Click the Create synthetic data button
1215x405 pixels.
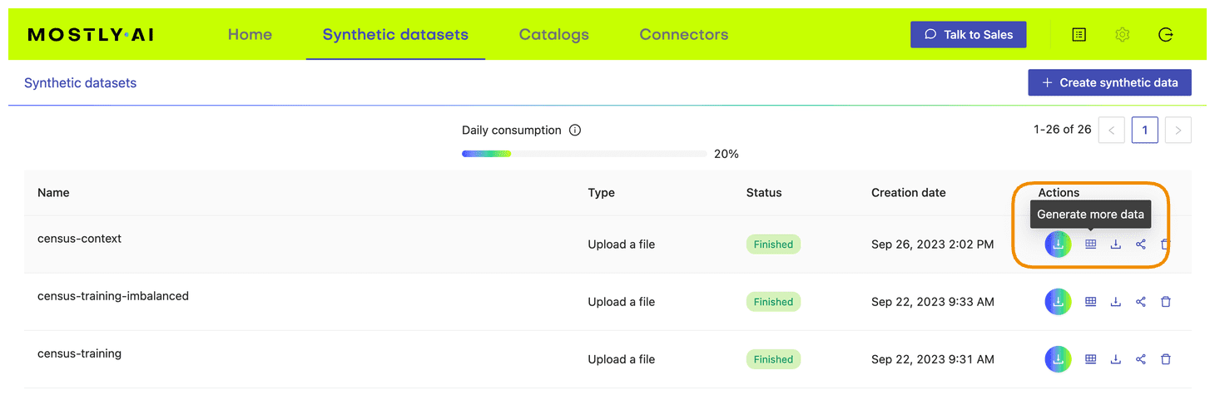1109,83
